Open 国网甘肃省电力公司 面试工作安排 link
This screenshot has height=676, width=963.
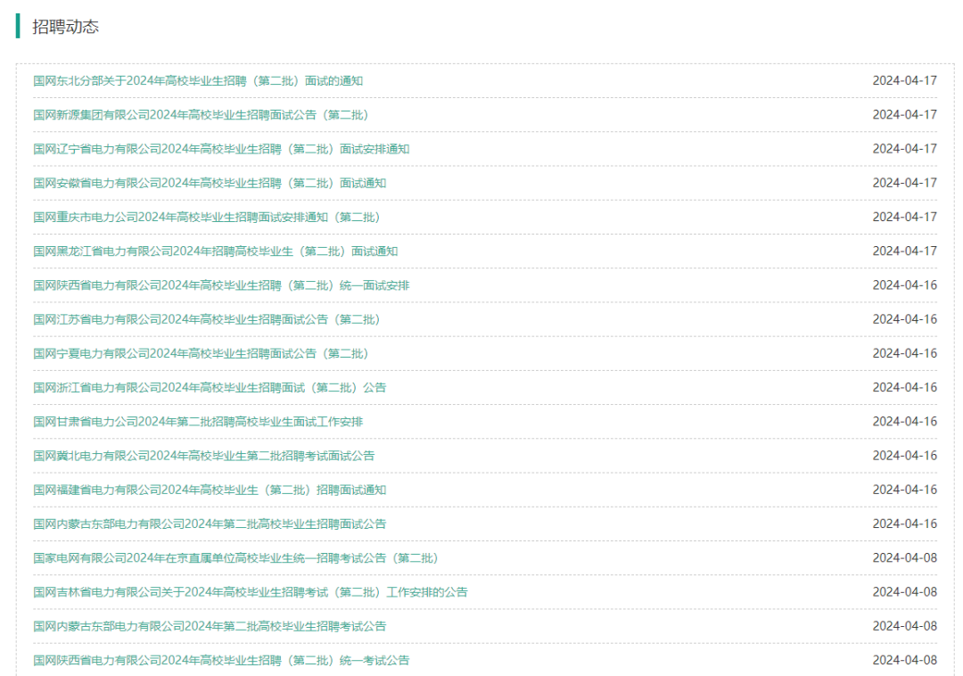(x=198, y=422)
